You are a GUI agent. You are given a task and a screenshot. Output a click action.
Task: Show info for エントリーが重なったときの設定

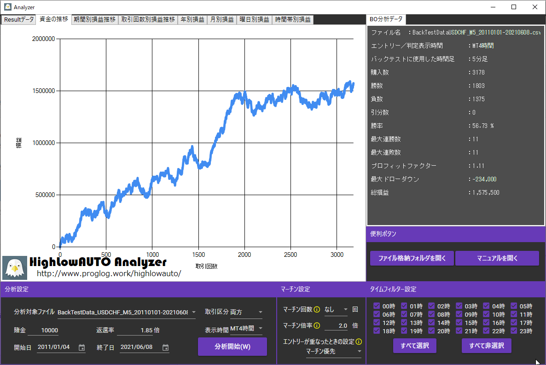359,342
